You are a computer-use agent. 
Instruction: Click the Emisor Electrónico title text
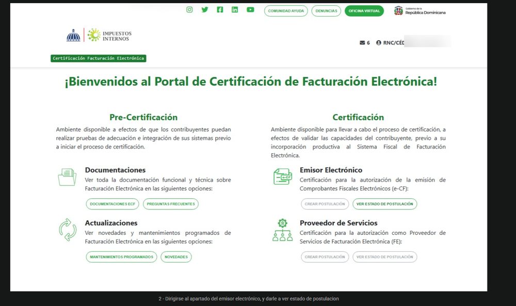tap(331, 170)
